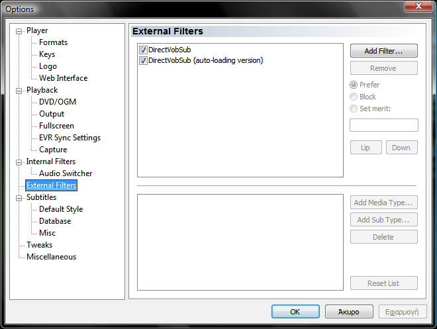The width and height of the screenshot is (437, 329).
Task: Close the Options dialog window
Action: click(x=418, y=6)
